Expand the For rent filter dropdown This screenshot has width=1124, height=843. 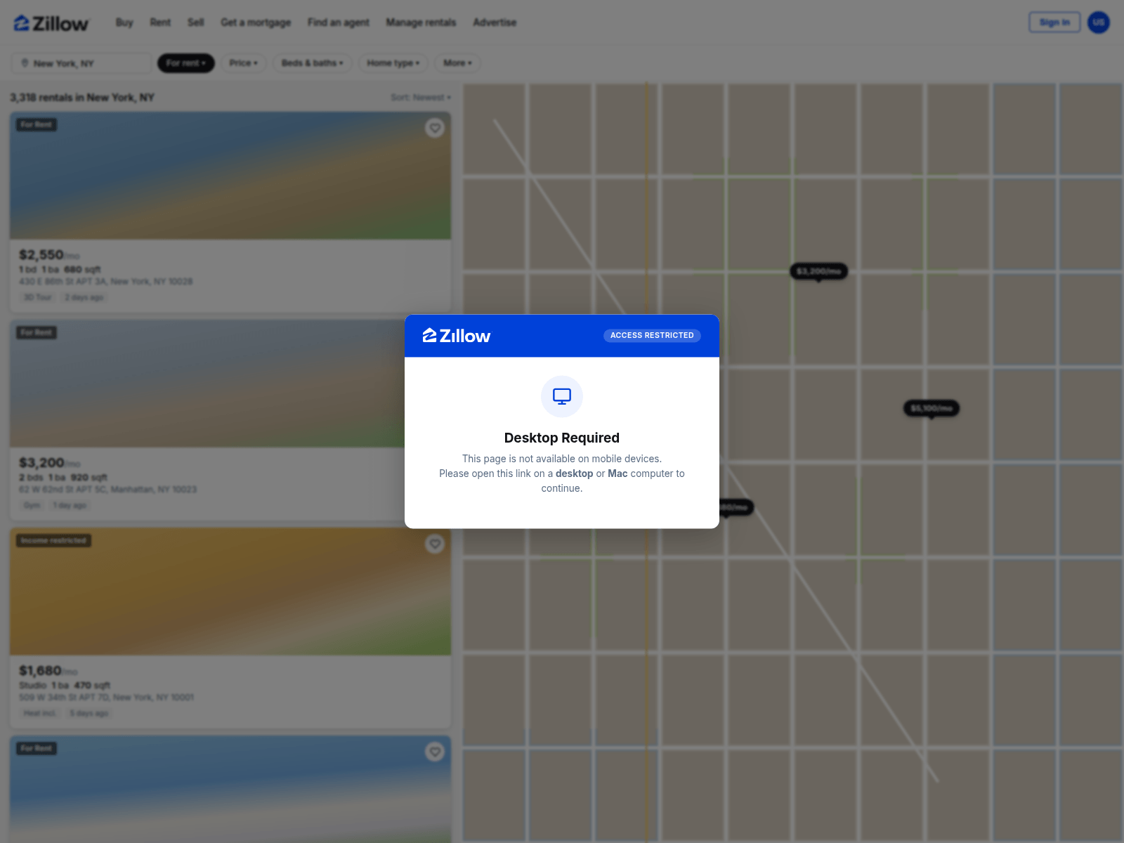point(186,63)
